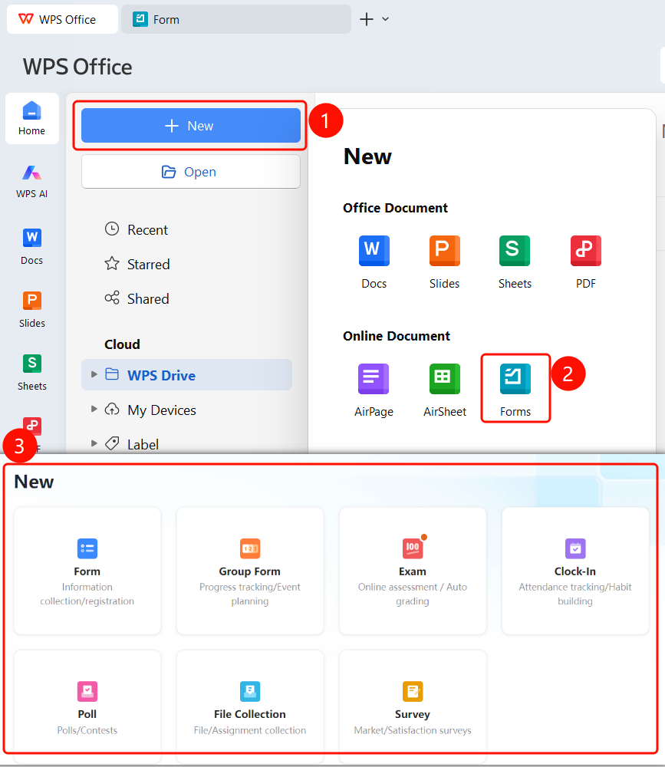Open the new tab dropdown arrow
This screenshot has height=767, width=665.
tap(386, 19)
